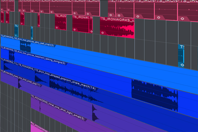The width and height of the screenshot is (198, 132).
Task: Click gear on third small red TS clip
Action: coord(22,23)
